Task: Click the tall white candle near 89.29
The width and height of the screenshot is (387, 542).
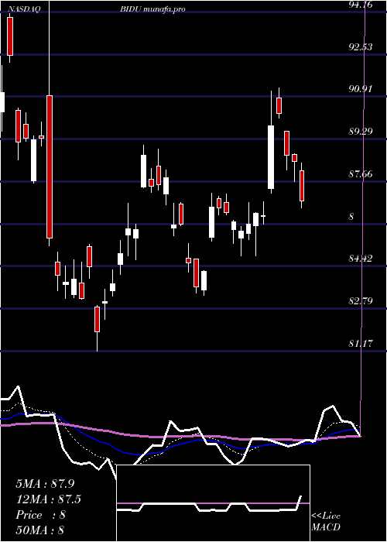Action: [x=271, y=157]
